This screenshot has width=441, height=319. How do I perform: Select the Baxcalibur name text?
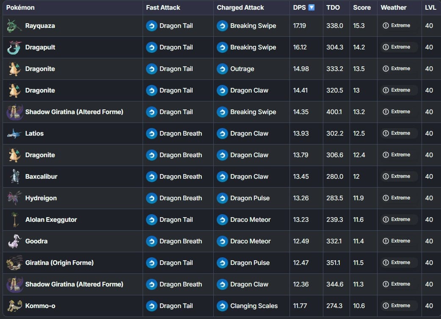(41, 177)
